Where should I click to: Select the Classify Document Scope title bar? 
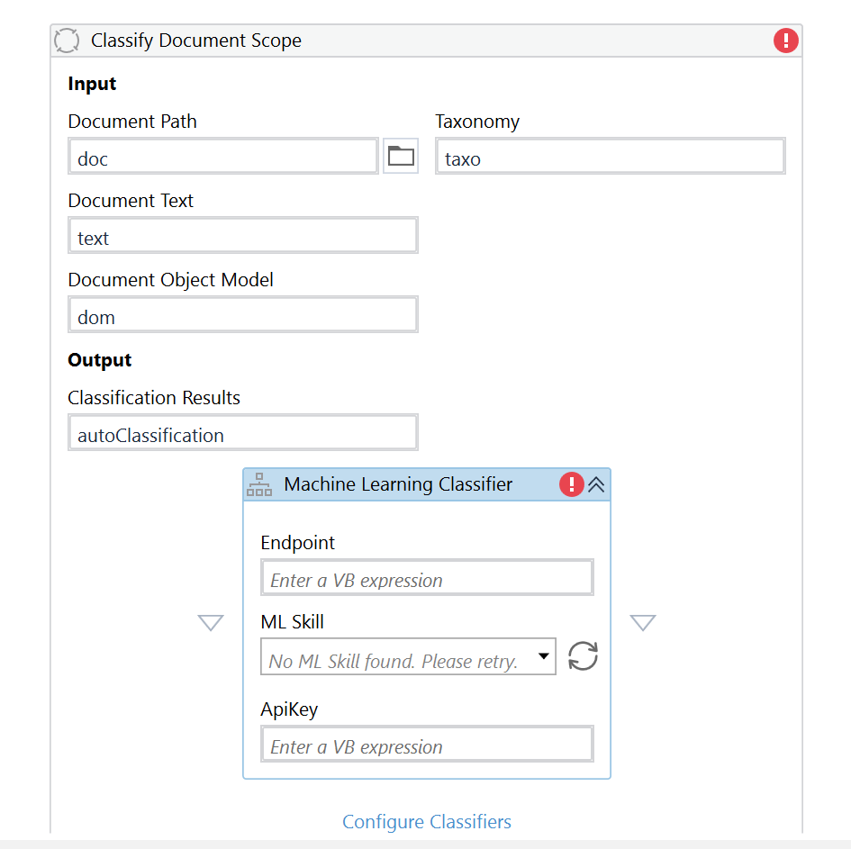tap(360, 40)
